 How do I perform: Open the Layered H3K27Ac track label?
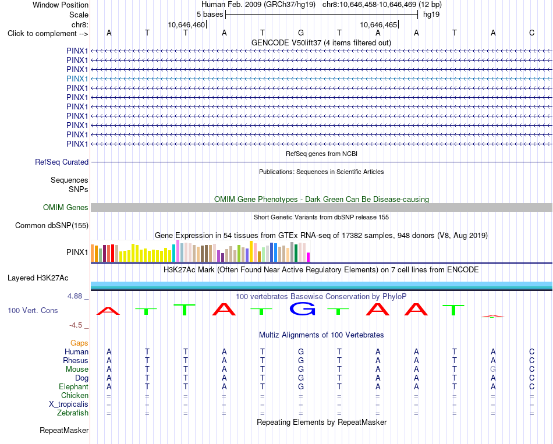[x=38, y=278]
